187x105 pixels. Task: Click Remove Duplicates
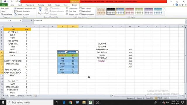[x=22, y=11]
